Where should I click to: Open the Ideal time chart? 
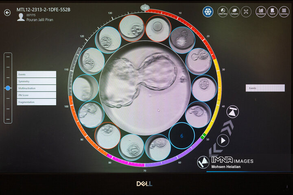(223, 12)
